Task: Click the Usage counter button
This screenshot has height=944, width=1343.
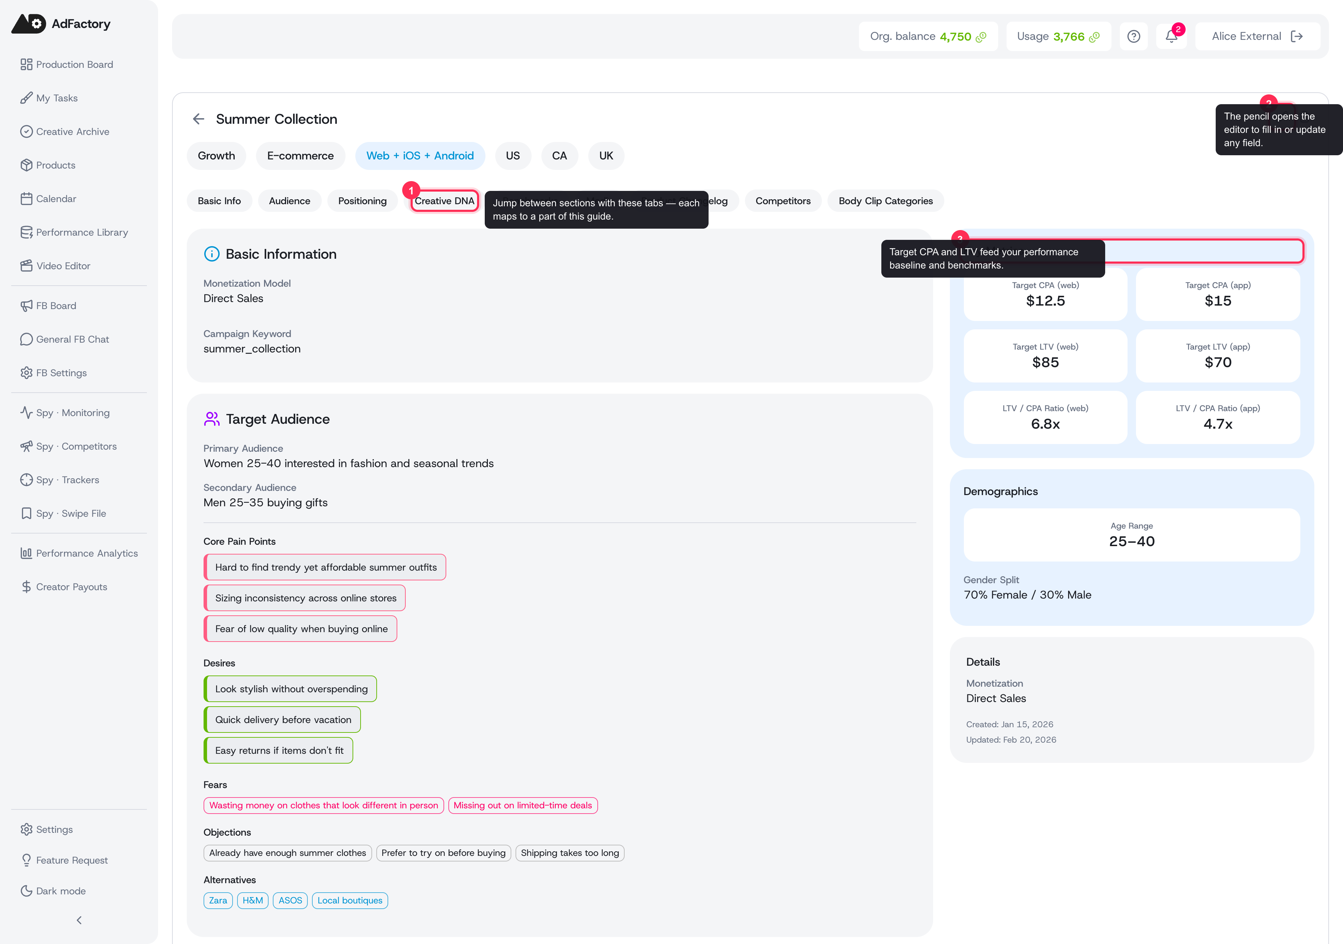Action: [x=1058, y=36]
